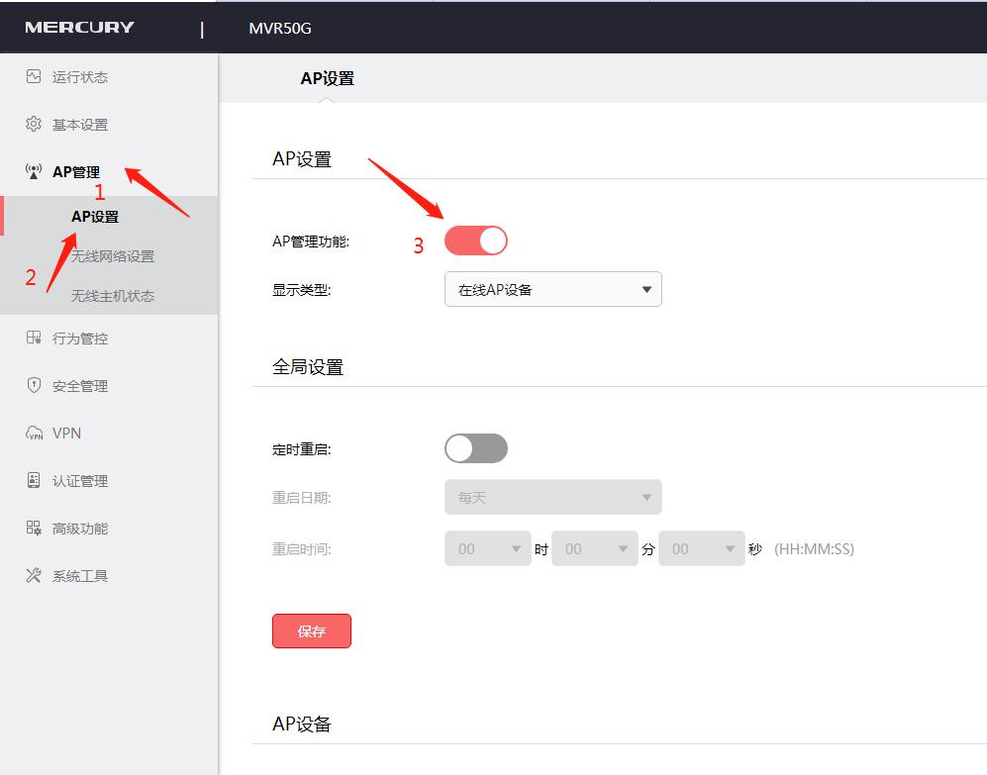Click the 高级功能 icon

[x=32, y=528]
